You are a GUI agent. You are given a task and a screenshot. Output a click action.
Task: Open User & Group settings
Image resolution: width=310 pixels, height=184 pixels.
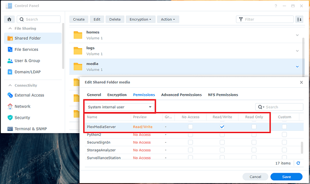click(x=33, y=61)
